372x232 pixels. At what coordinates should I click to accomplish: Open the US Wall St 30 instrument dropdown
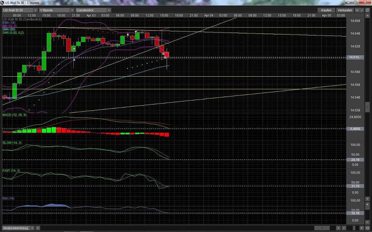coord(20,10)
